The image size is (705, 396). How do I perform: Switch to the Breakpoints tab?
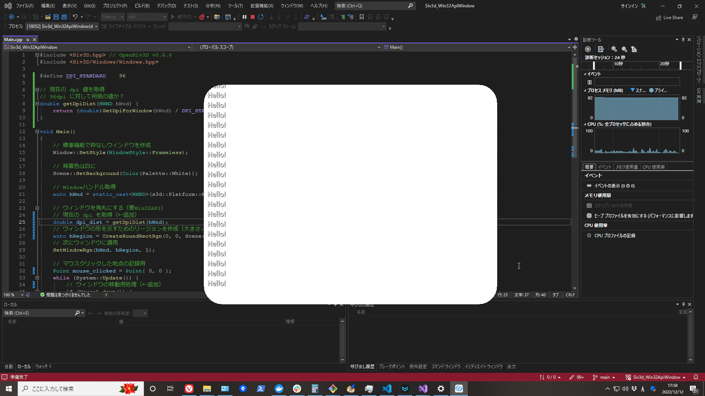pos(392,367)
